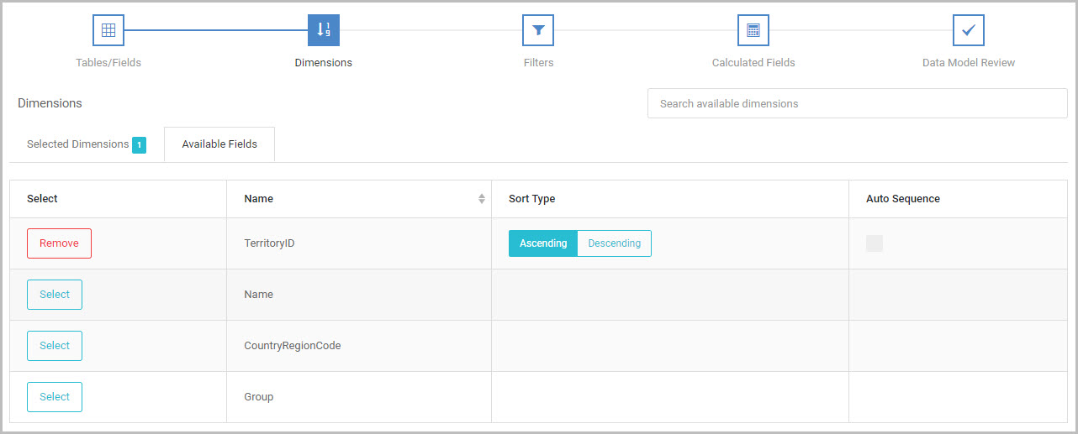Viewport: 1078px width, 434px height.
Task: Open the Available Fields tab
Action: pyautogui.click(x=219, y=144)
